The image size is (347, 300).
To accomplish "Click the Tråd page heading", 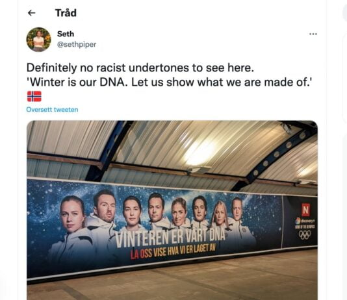I will (x=66, y=13).
